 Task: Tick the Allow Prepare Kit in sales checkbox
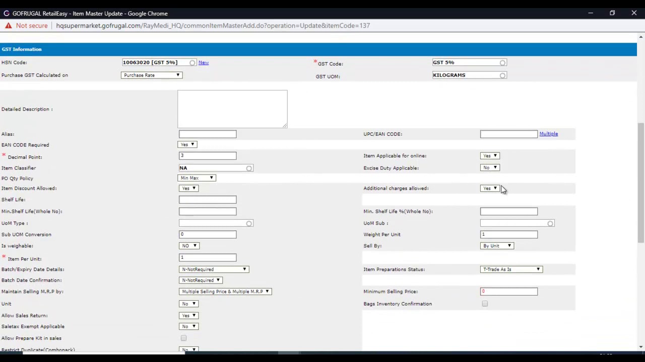tap(183, 338)
